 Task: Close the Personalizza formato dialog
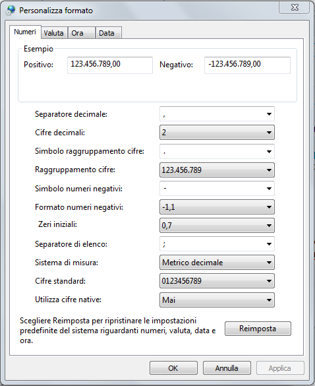point(295,7)
